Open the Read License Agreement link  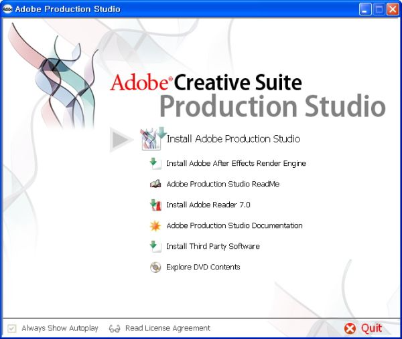(167, 328)
